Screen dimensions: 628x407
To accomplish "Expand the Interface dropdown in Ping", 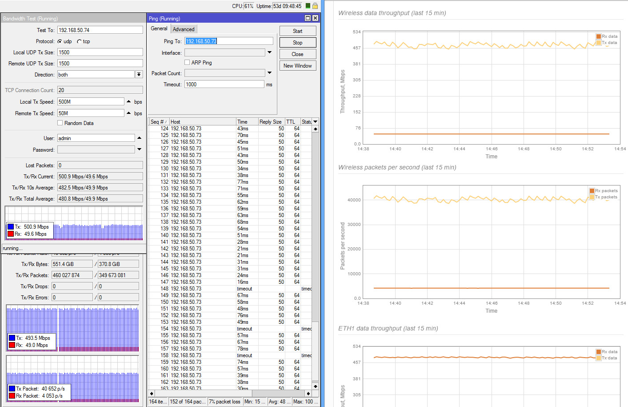I will (x=269, y=52).
